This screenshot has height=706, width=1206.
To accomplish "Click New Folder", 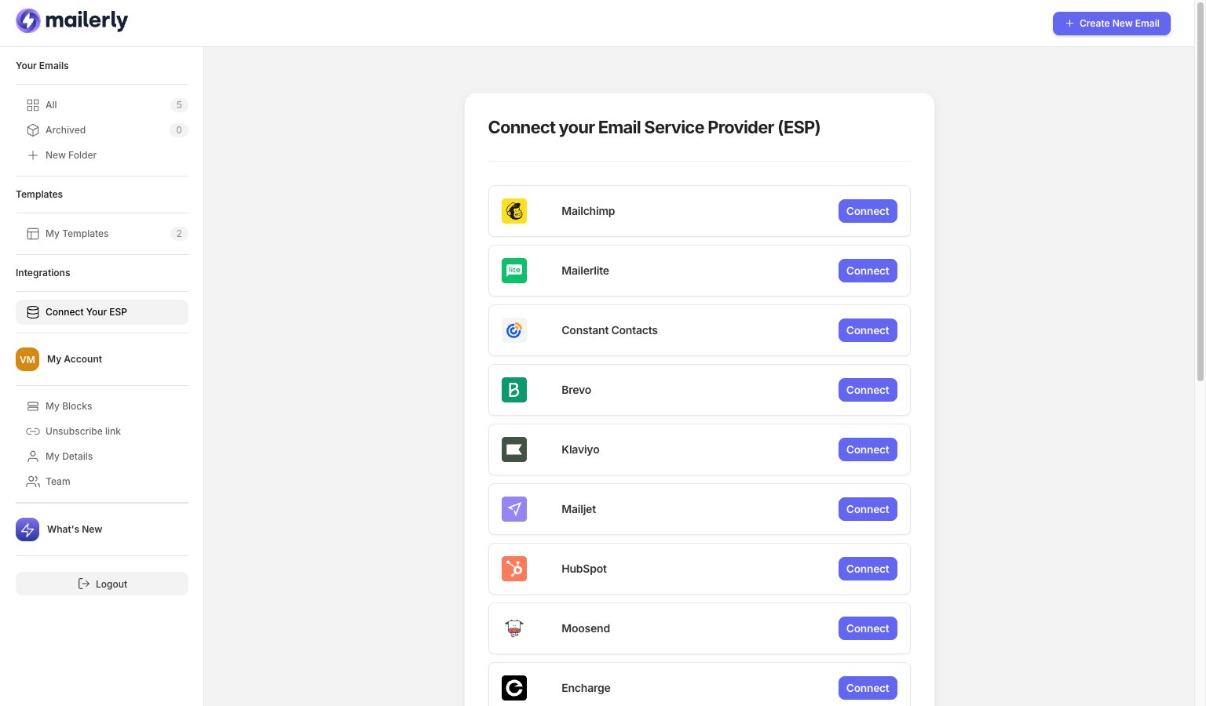I will (71, 155).
